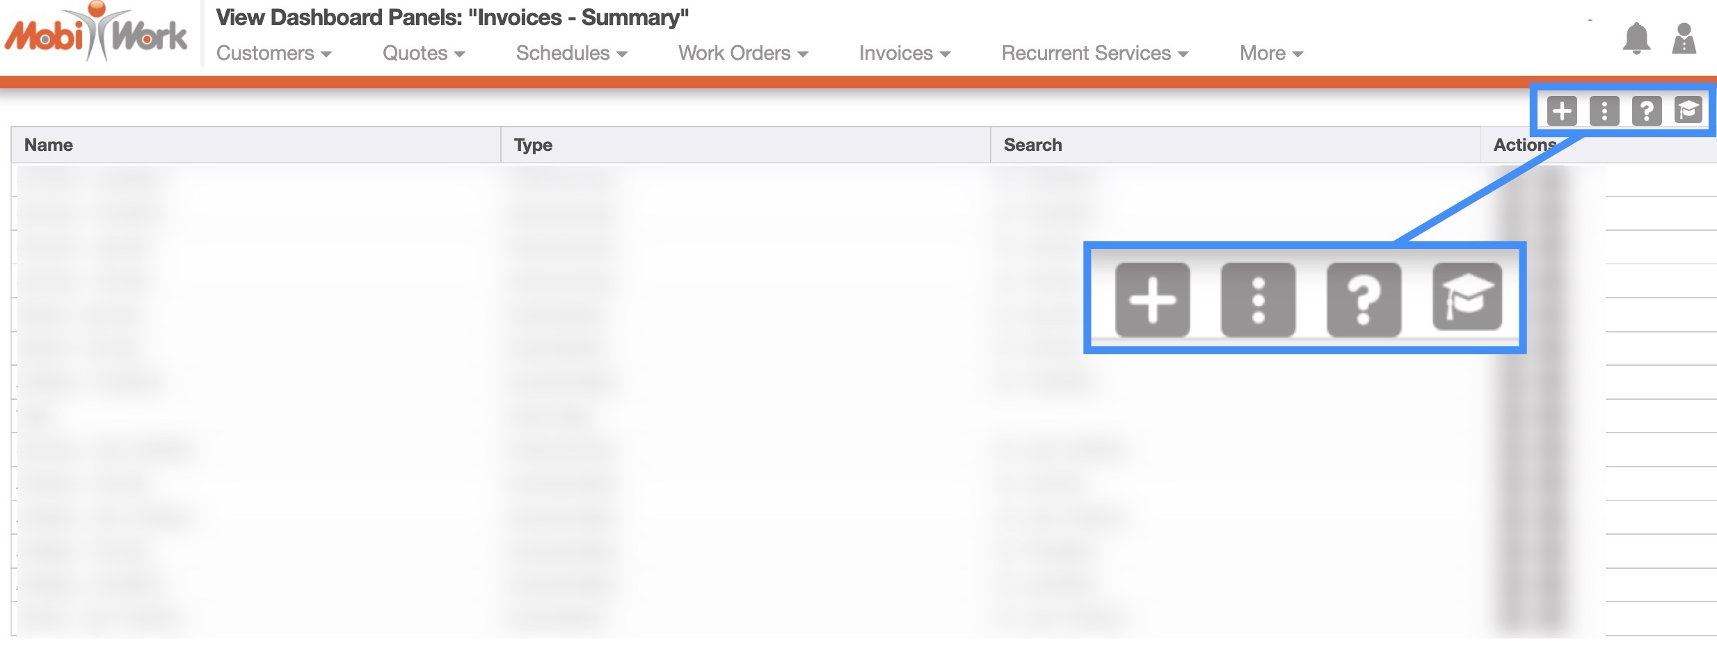Viewport: 1717px width, 669px height.
Task: Click the small question mark help icon above Actions
Action: (x=1647, y=111)
